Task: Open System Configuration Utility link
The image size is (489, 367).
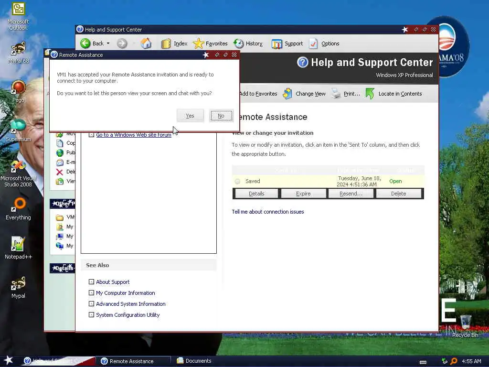Action: (128, 315)
